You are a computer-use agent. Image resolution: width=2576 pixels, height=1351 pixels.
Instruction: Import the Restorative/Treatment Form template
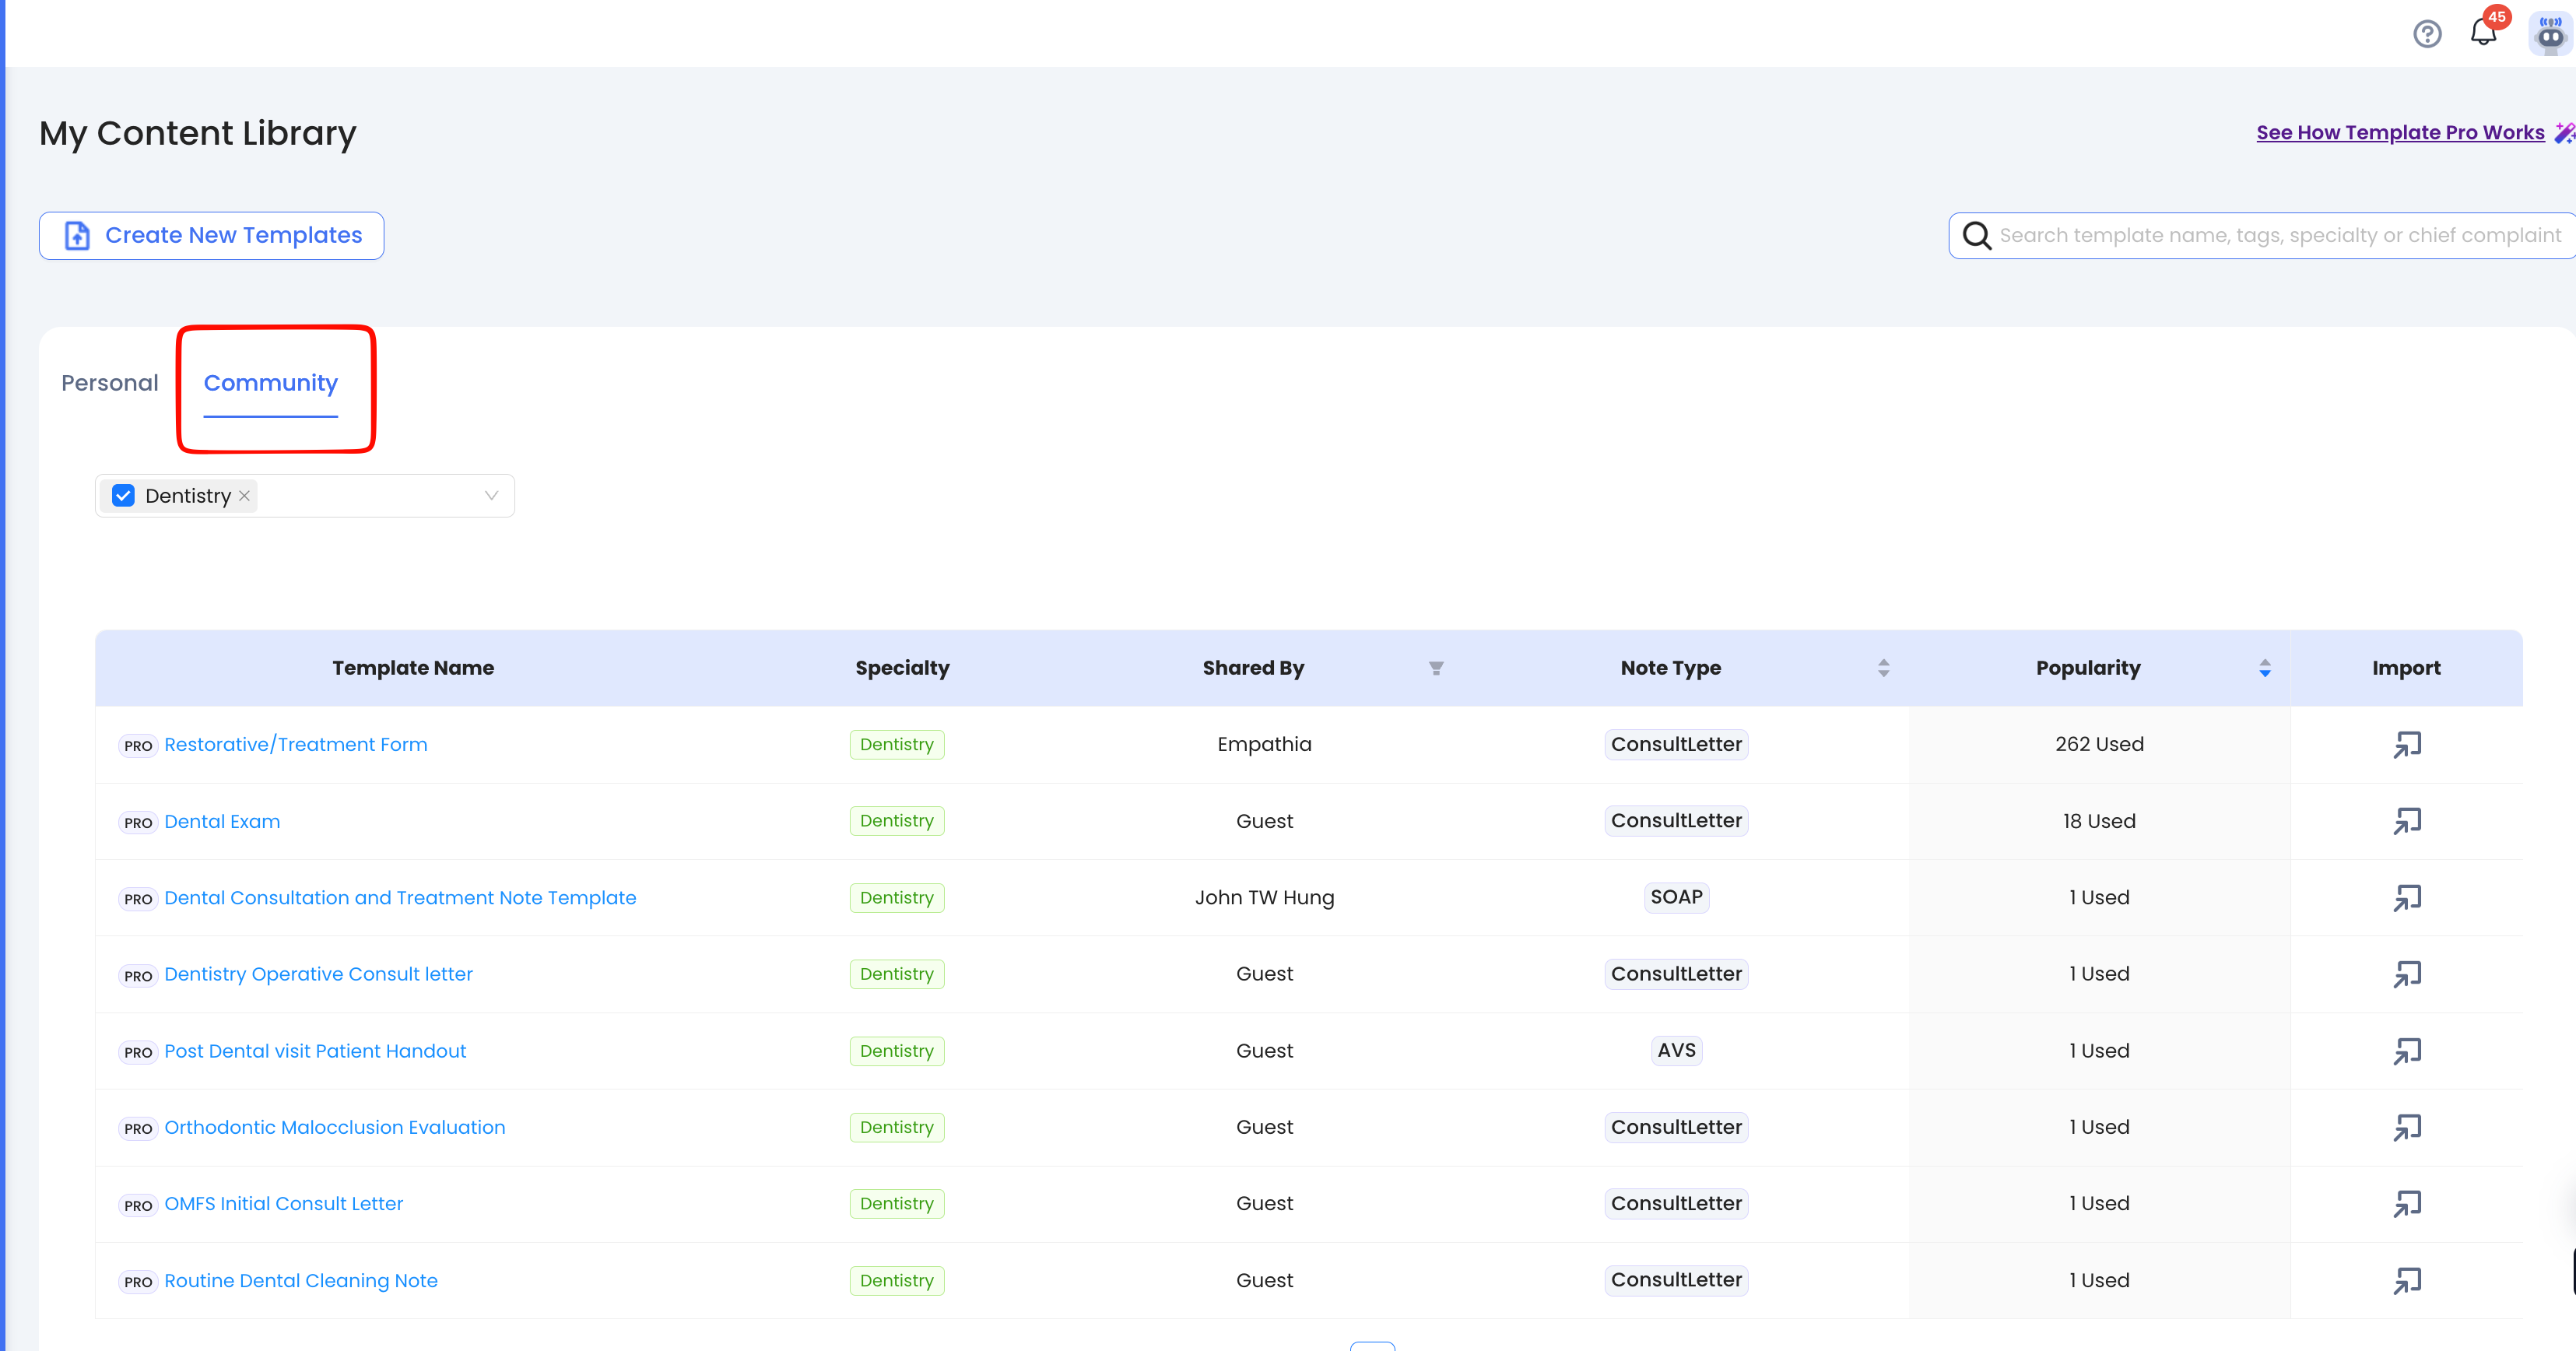[2406, 745]
